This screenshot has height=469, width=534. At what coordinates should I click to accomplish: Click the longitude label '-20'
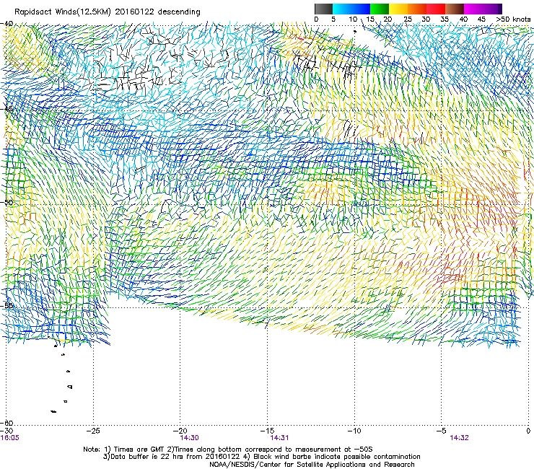(x=180, y=431)
